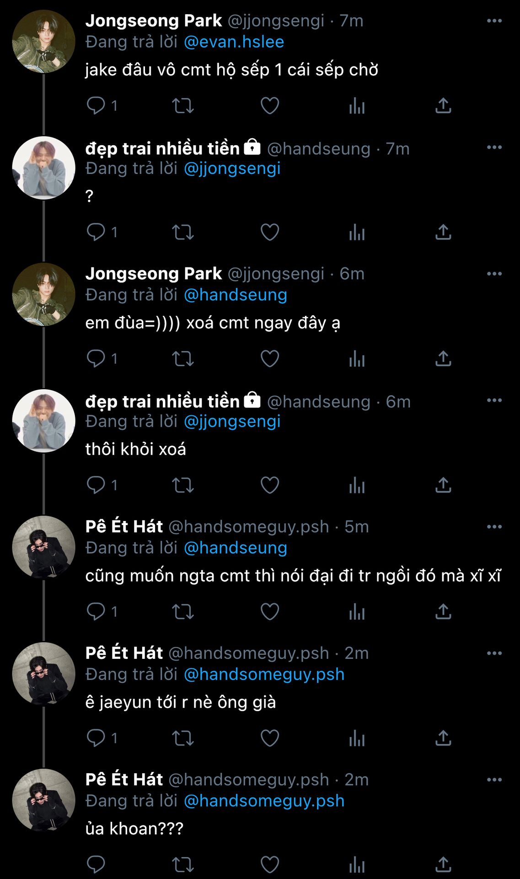Share the 'cũng muốn ngta cmt' tweet
This screenshot has height=879, width=520.
(x=443, y=611)
